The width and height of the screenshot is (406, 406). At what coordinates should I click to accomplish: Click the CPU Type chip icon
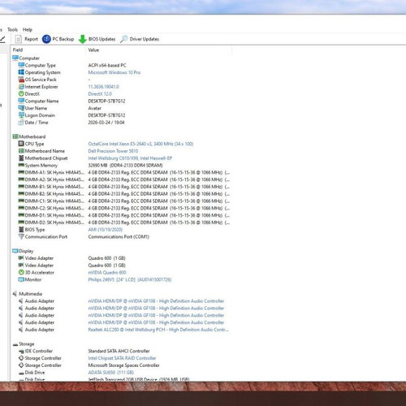(21, 144)
